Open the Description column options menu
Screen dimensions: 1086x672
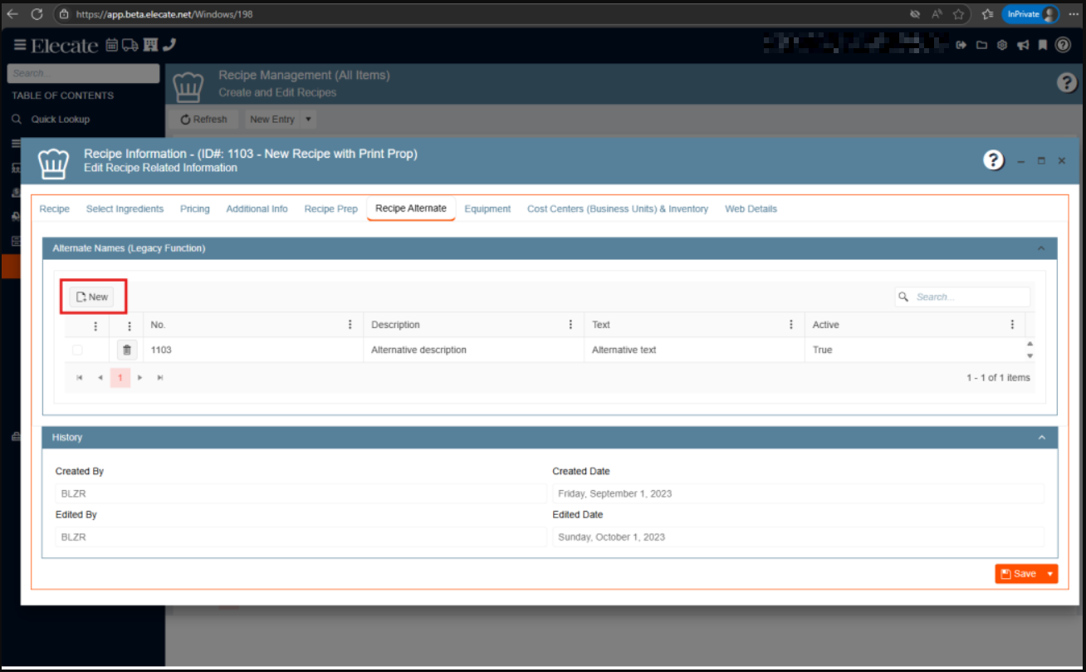click(570, 325)
